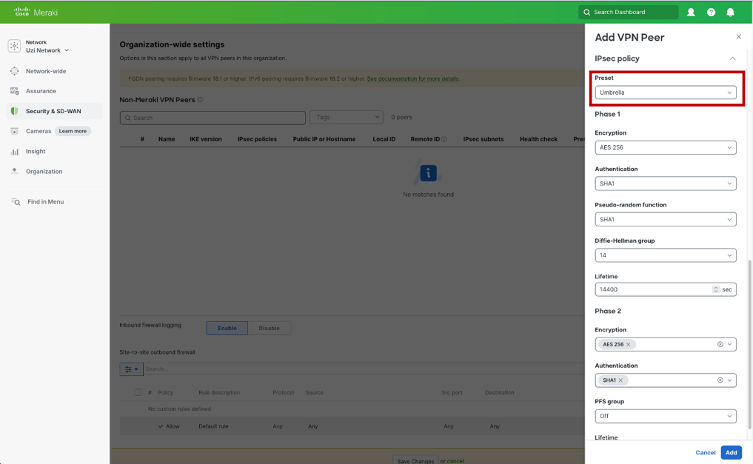
Task: Open the Organization menu
Action: [x=44, y=171]
